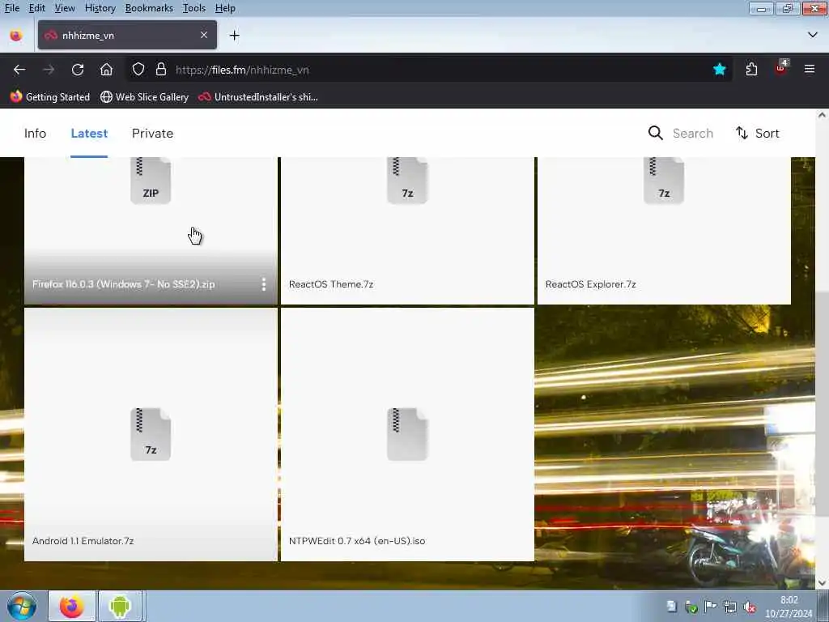Open Firefox View pinned icon
Image resolution: width=829 pixels, height=622 pixels.
point(16,36)
